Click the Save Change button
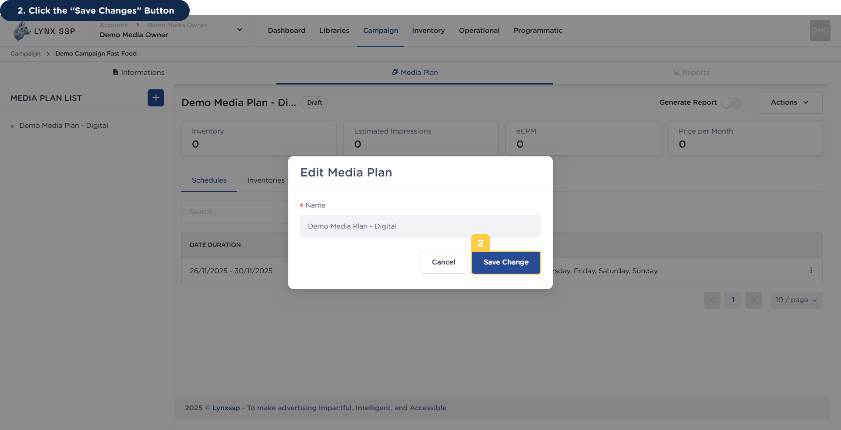841x430 pixels. point(506,262)
